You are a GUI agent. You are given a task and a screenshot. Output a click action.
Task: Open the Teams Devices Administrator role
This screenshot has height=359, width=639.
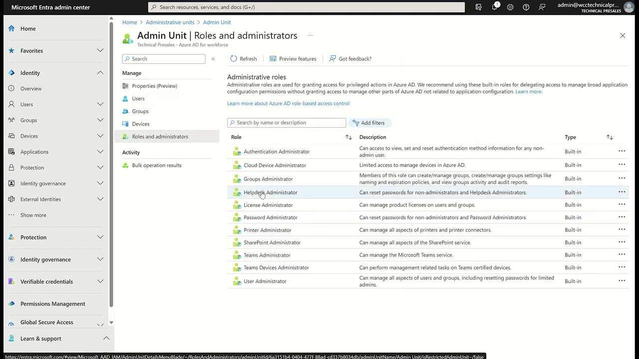point(276,268)
